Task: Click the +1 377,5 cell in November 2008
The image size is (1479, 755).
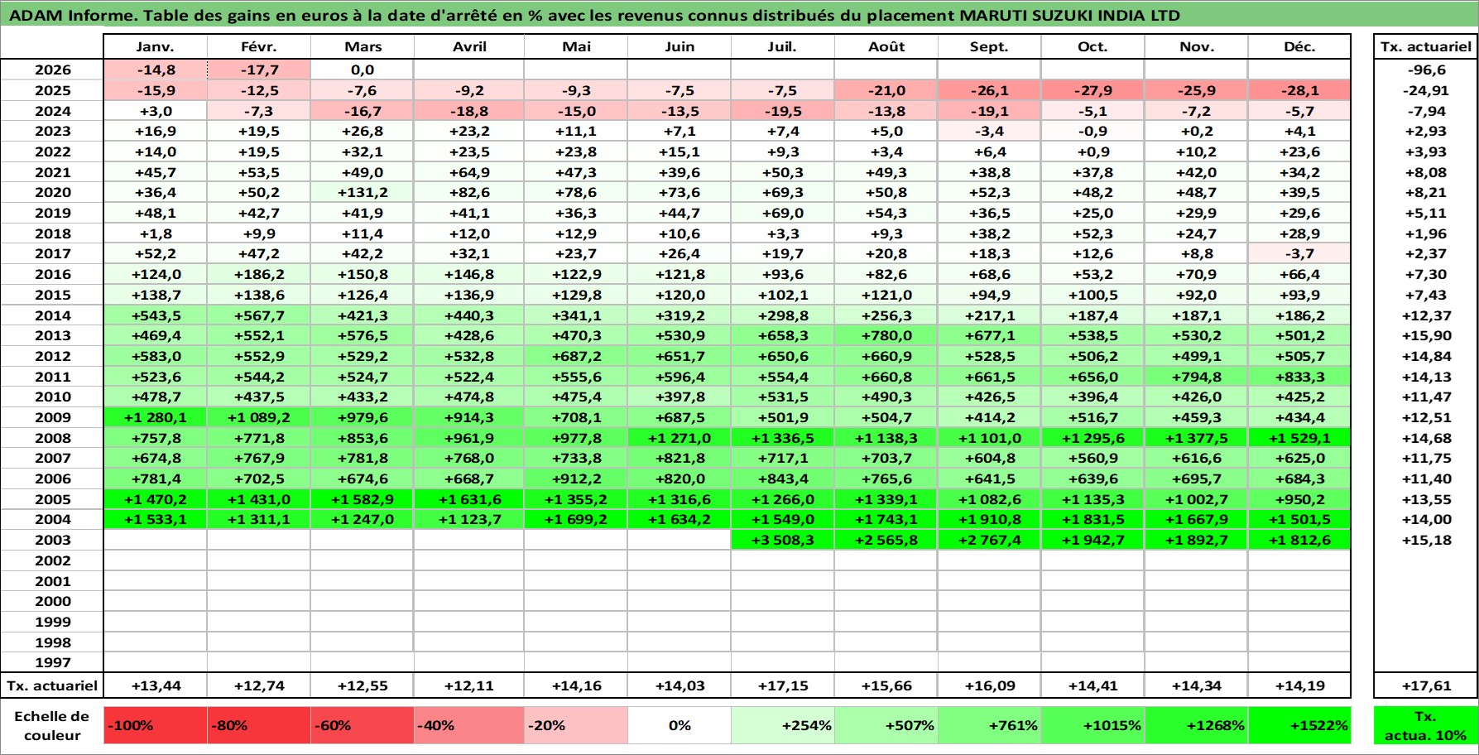Action: click(x=1196, y=438)
